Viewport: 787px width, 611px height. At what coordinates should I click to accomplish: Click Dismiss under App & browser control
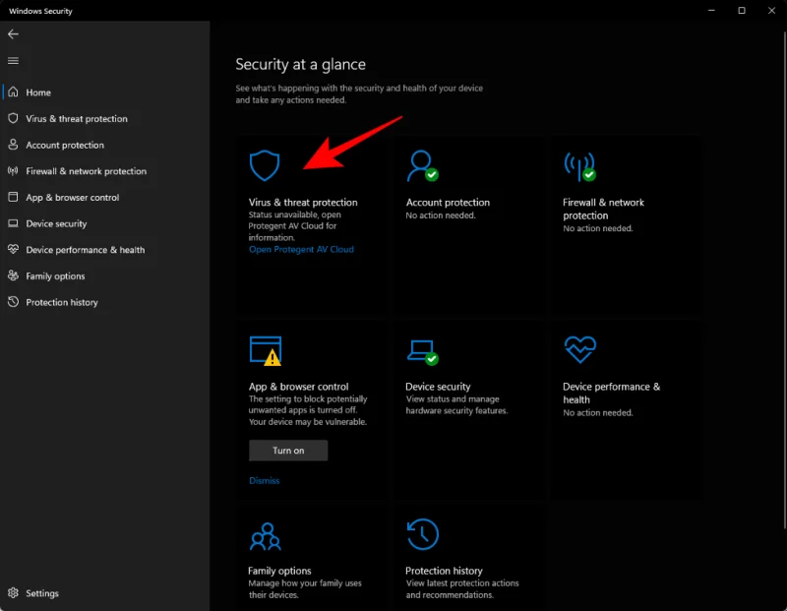coord(264,480)
